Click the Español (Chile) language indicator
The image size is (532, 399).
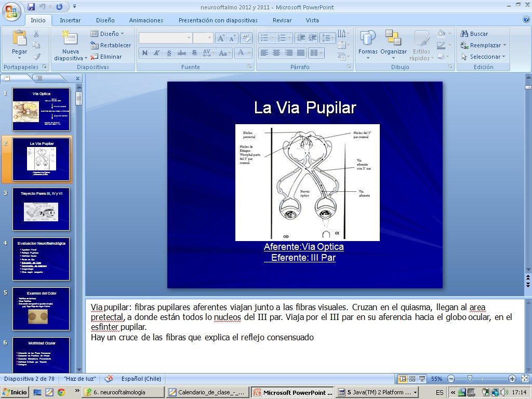tap(141, 379)
